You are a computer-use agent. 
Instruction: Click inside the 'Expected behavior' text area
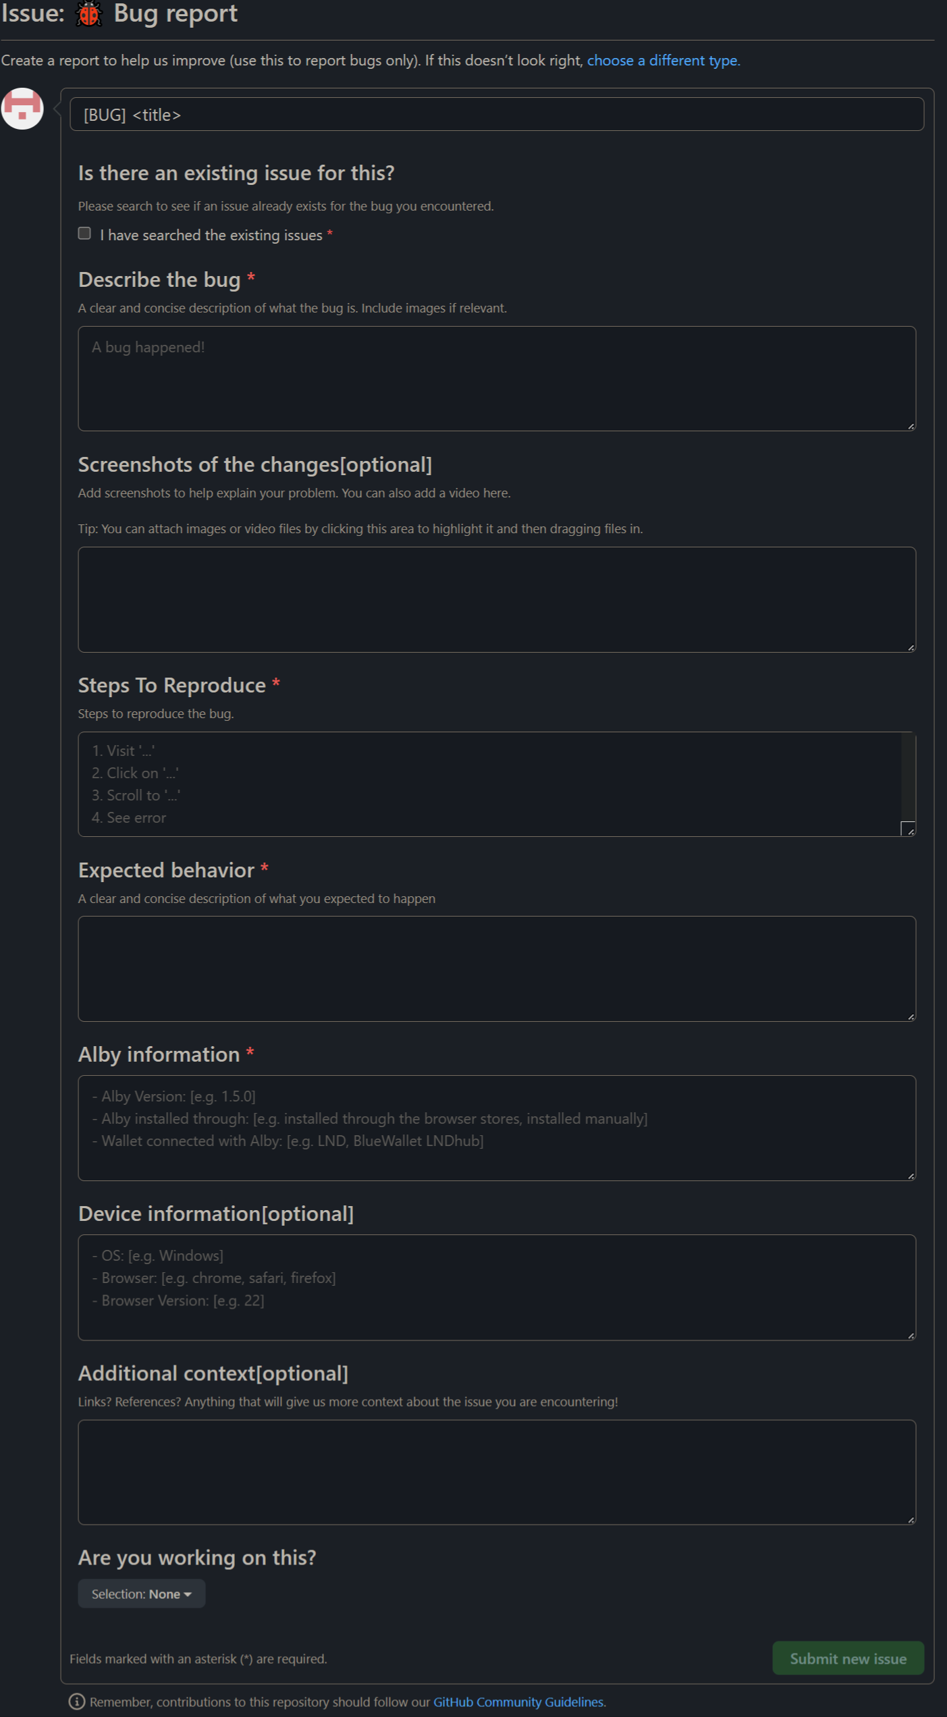497,969
